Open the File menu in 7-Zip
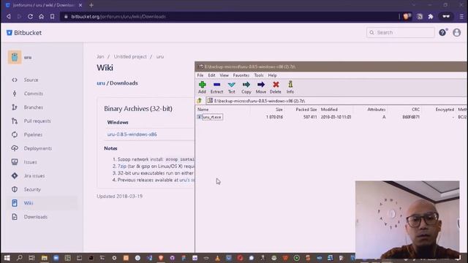The width and height of the screenshot is (468, 263). click(200, 75)
